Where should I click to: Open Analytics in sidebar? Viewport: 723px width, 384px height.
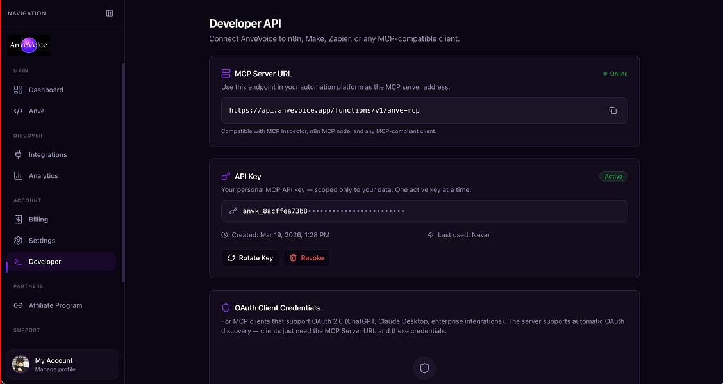[x=61, y=176]
